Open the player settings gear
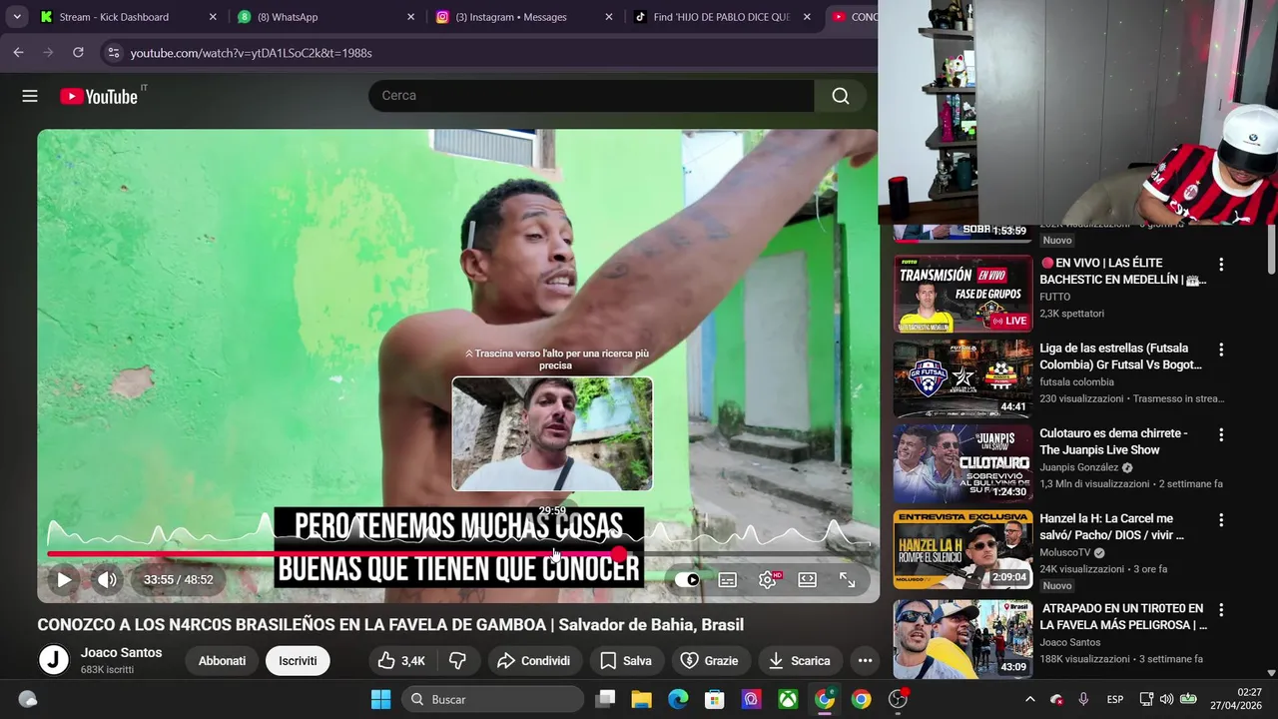 coord(768,579)
